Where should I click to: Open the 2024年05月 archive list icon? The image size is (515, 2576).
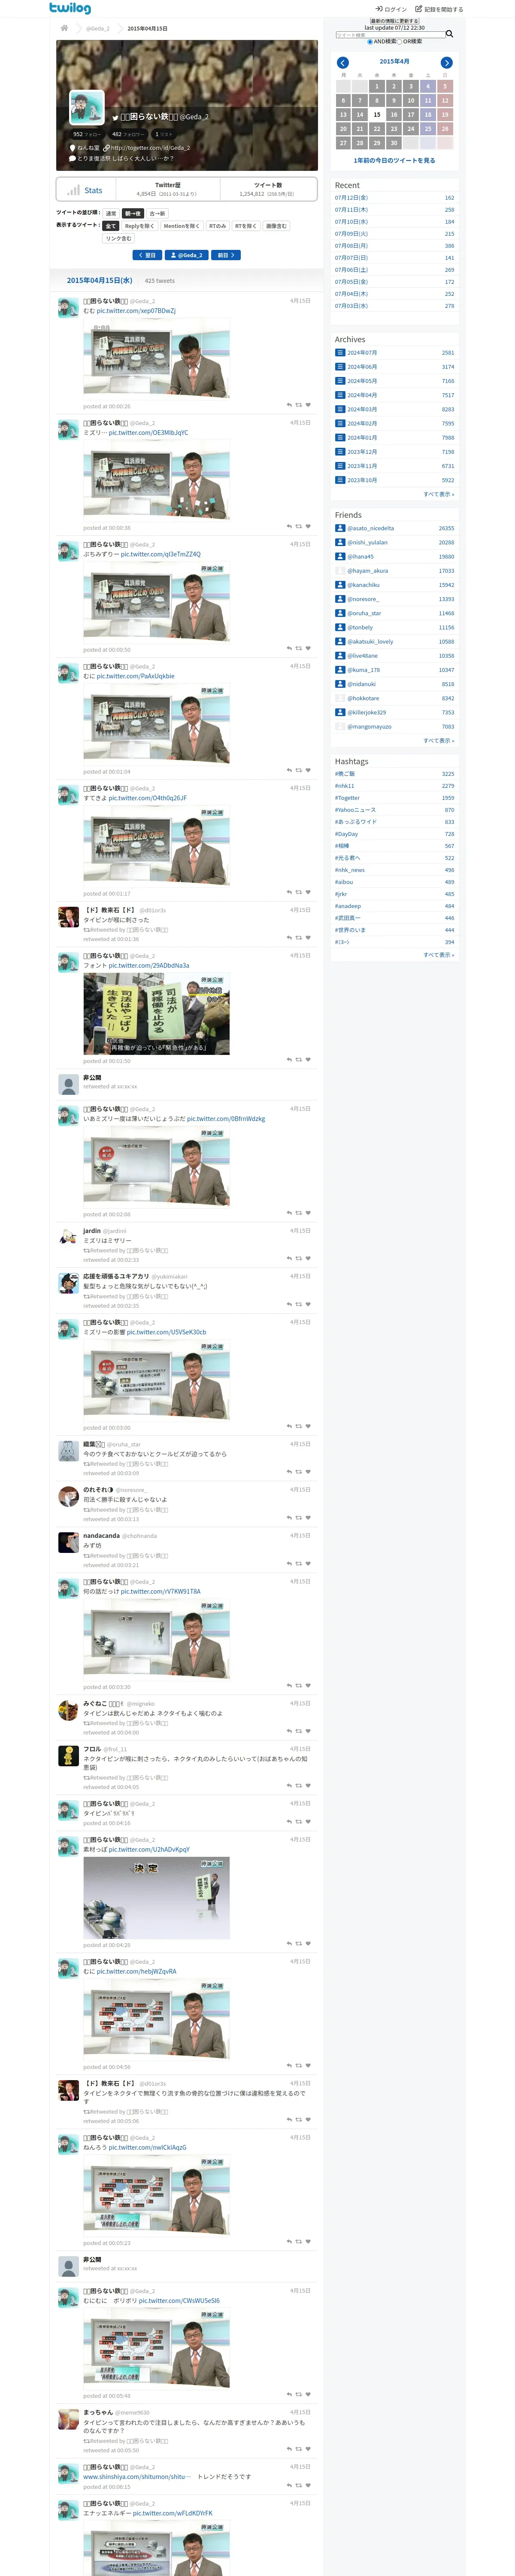(x=340, y=381)
